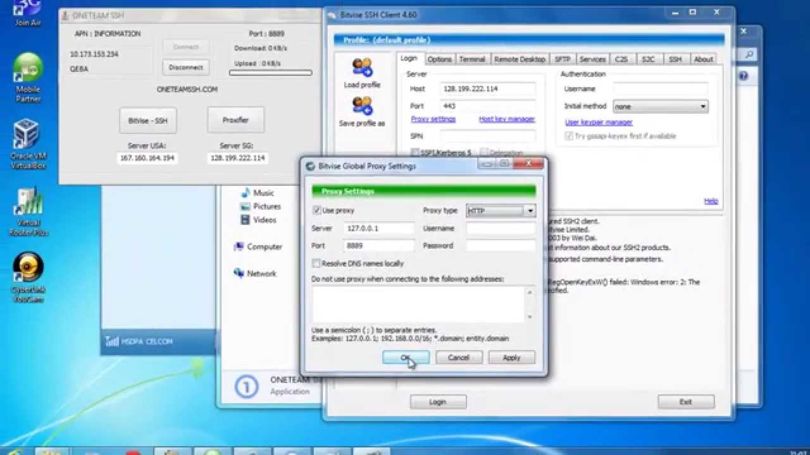Click the proxy Username field
810x455 pixels.
pos(501,229)
